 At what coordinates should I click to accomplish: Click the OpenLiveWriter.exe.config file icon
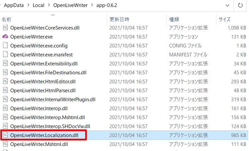point(5,45)
